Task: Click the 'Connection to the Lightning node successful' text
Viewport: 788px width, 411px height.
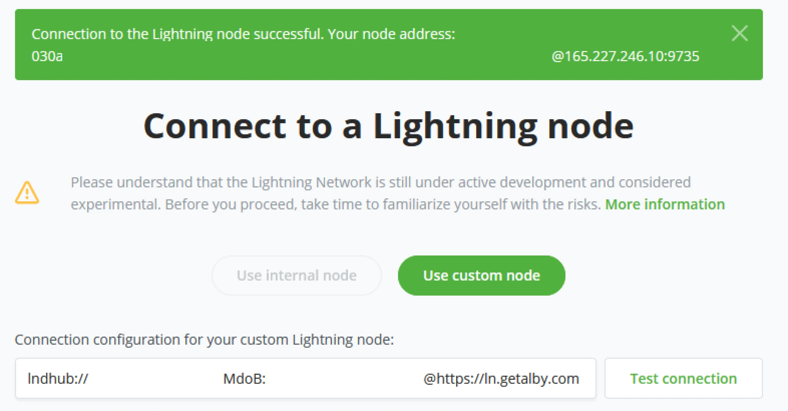Action: point(177,34)
